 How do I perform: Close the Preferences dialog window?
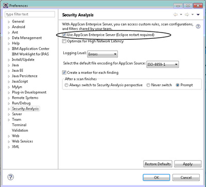(x=198, y=6)
